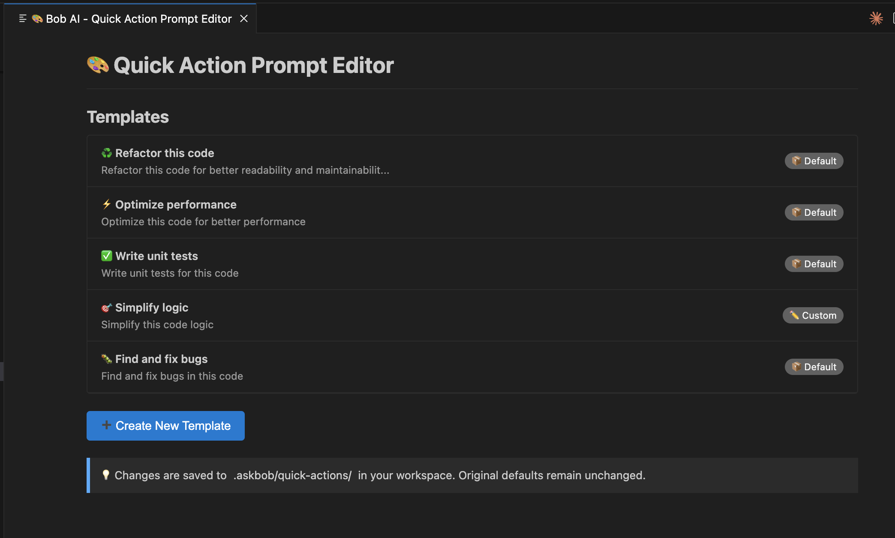Select the Bob AI Quick Action Prompt Editor tab
Image resolution: width=895 pixels, height=538 pixels.
[138, 19]
